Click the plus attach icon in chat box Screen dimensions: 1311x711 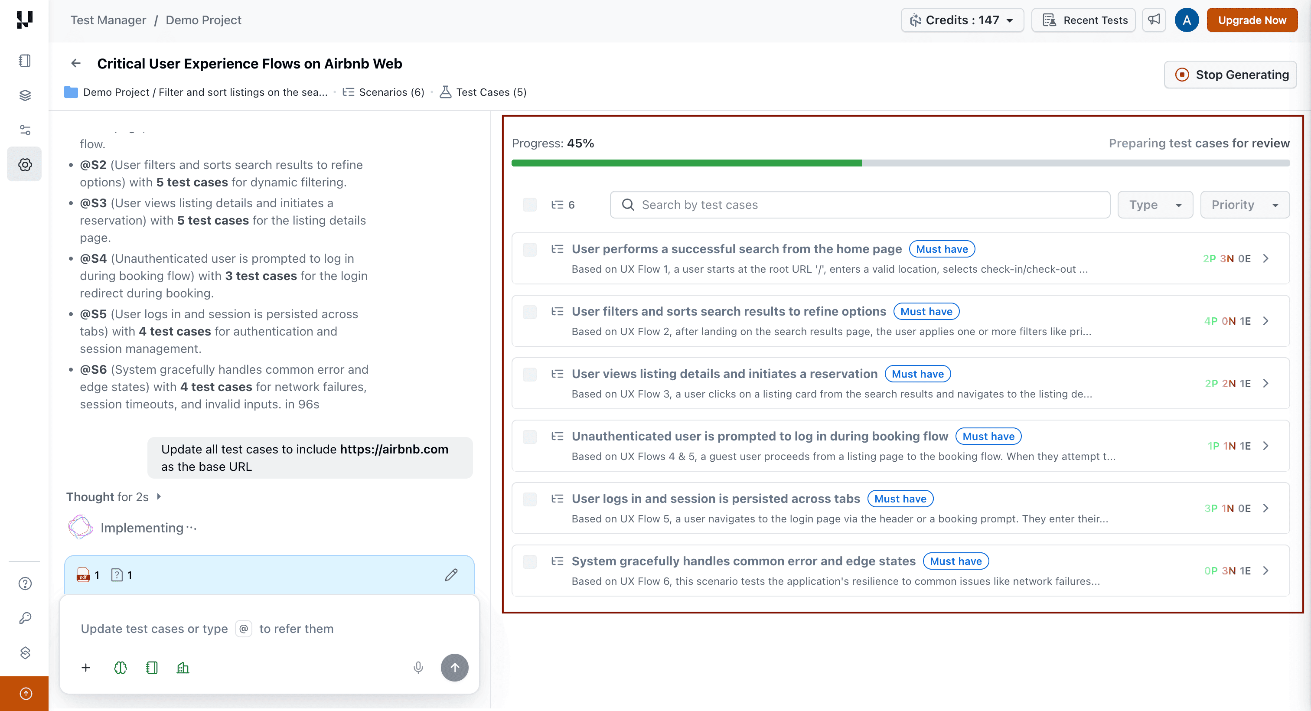(x=85, y=668)
